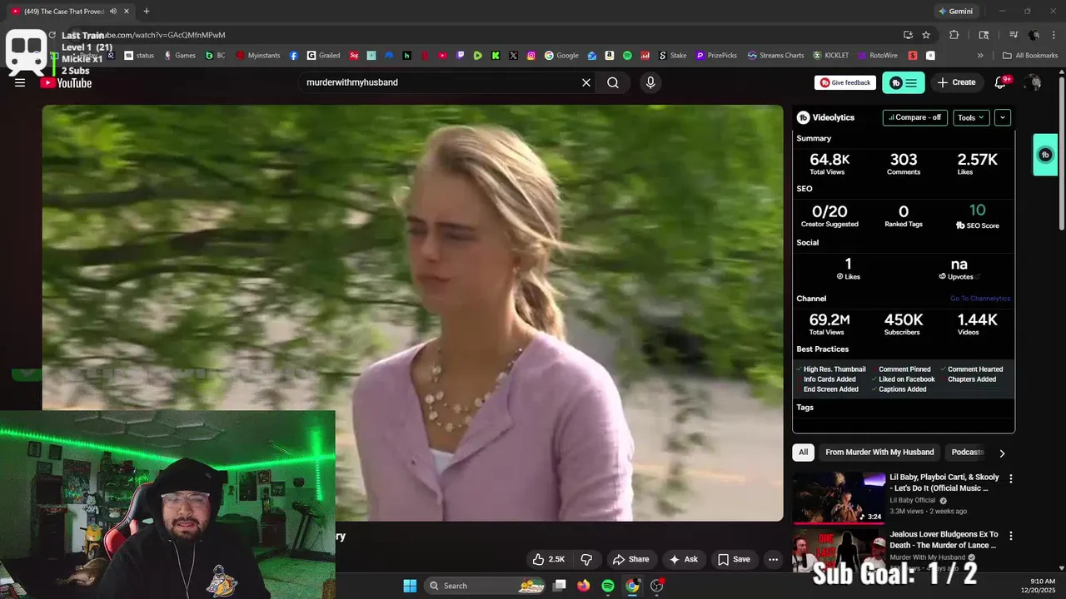Image resolution: width=1066 pixels, height=599 pixels.
Task: Open the Give feedback button
Action: click(x=845, y=82)
